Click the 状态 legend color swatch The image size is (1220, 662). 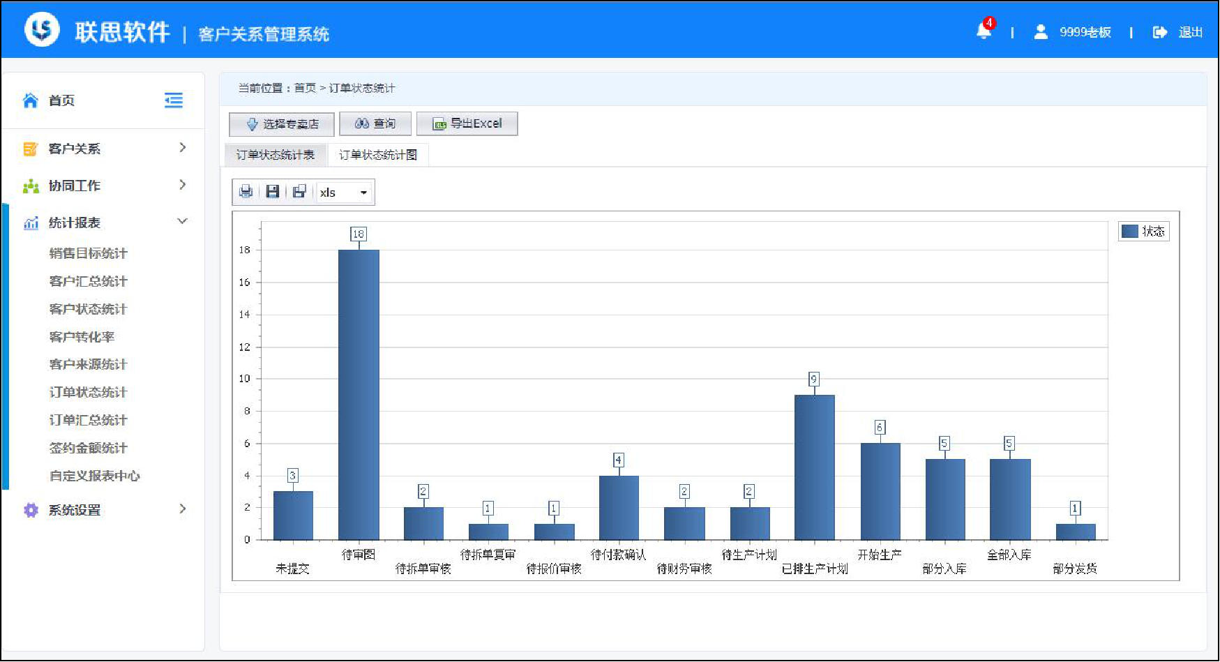pos(1129,231)
